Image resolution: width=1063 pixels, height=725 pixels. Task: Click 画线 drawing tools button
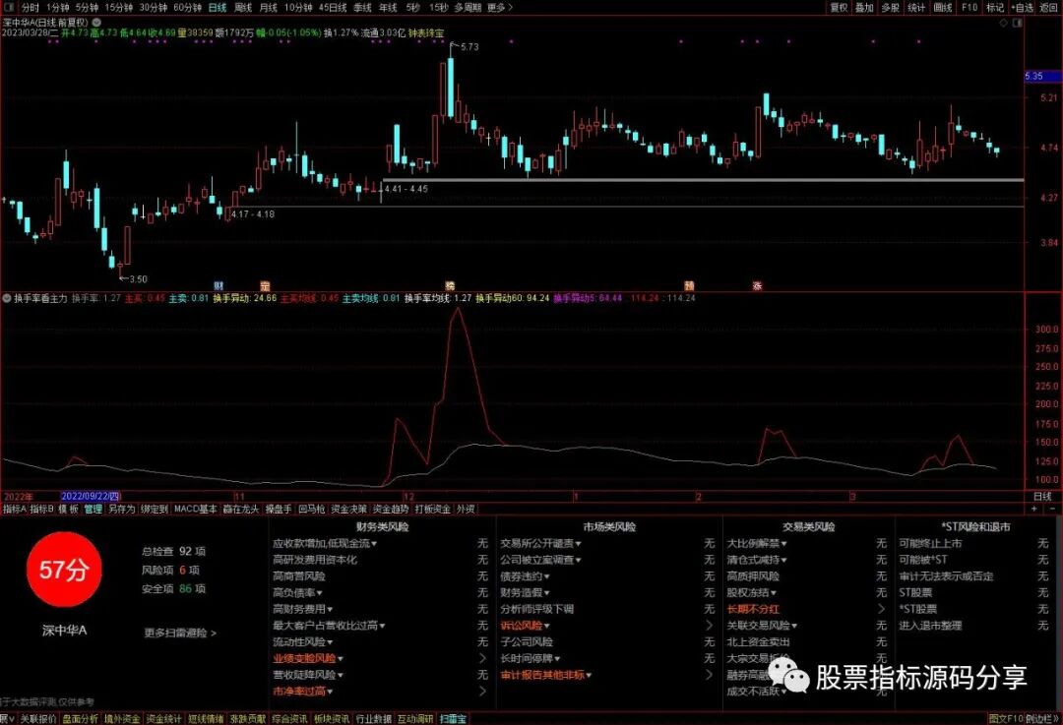[943, 8]
